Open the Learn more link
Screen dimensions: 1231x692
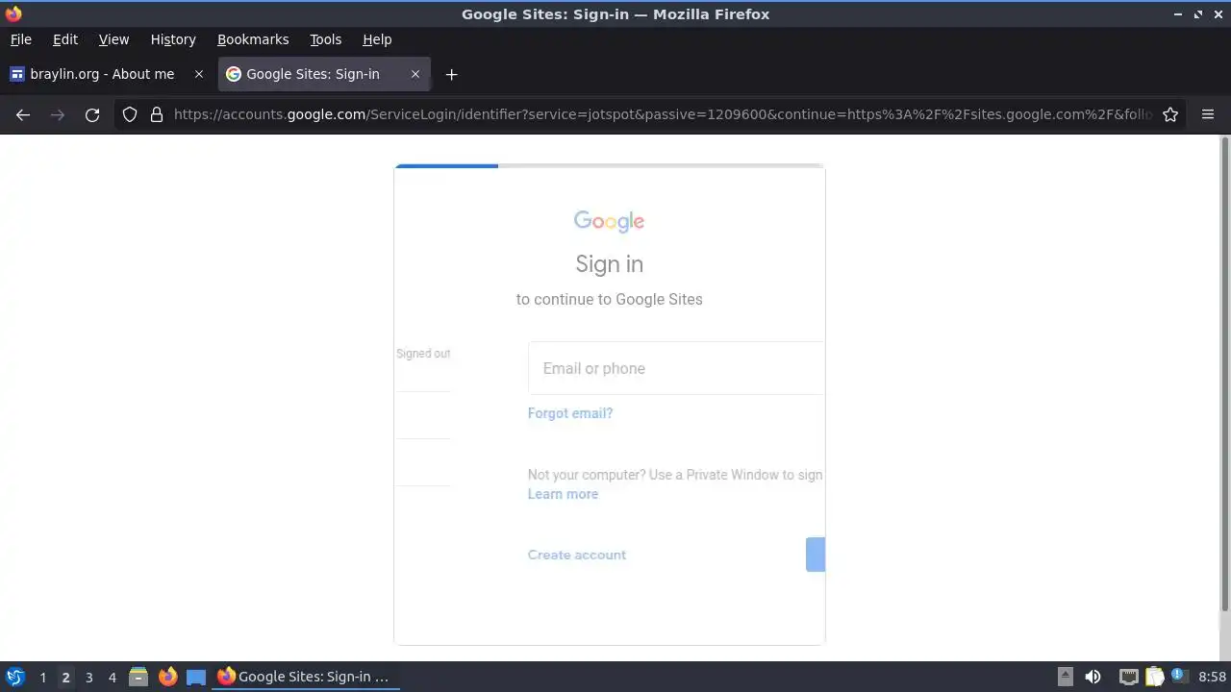click(563, 494)
